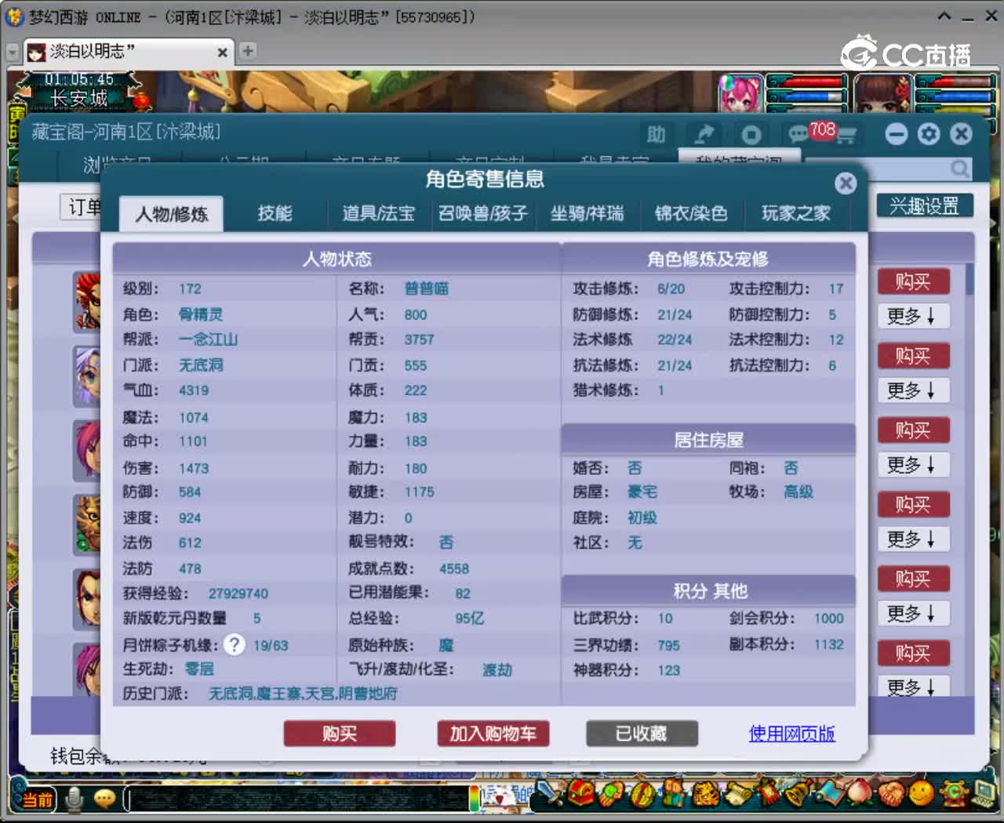
Task: Click the listing's vertical scrollbar
Action: (x=969, y=279)
